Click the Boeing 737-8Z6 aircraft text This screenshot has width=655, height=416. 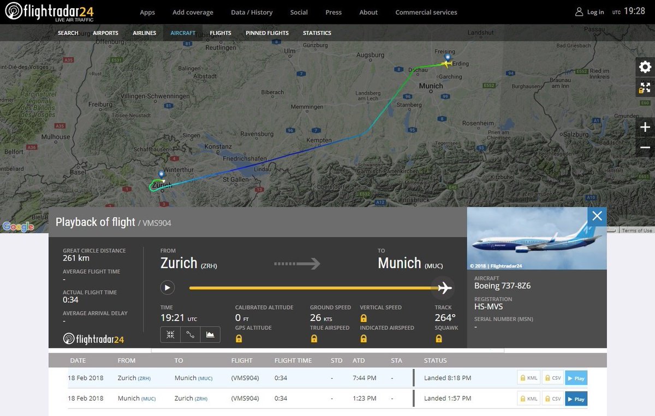[x=502, y=286]
